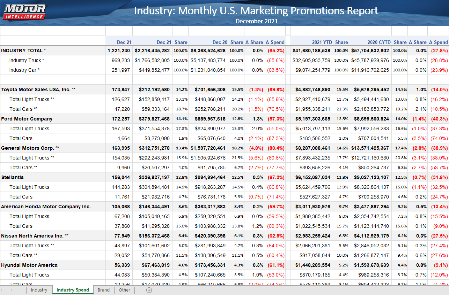Click the Hyundai Motor America row label

tap(29, 265)
